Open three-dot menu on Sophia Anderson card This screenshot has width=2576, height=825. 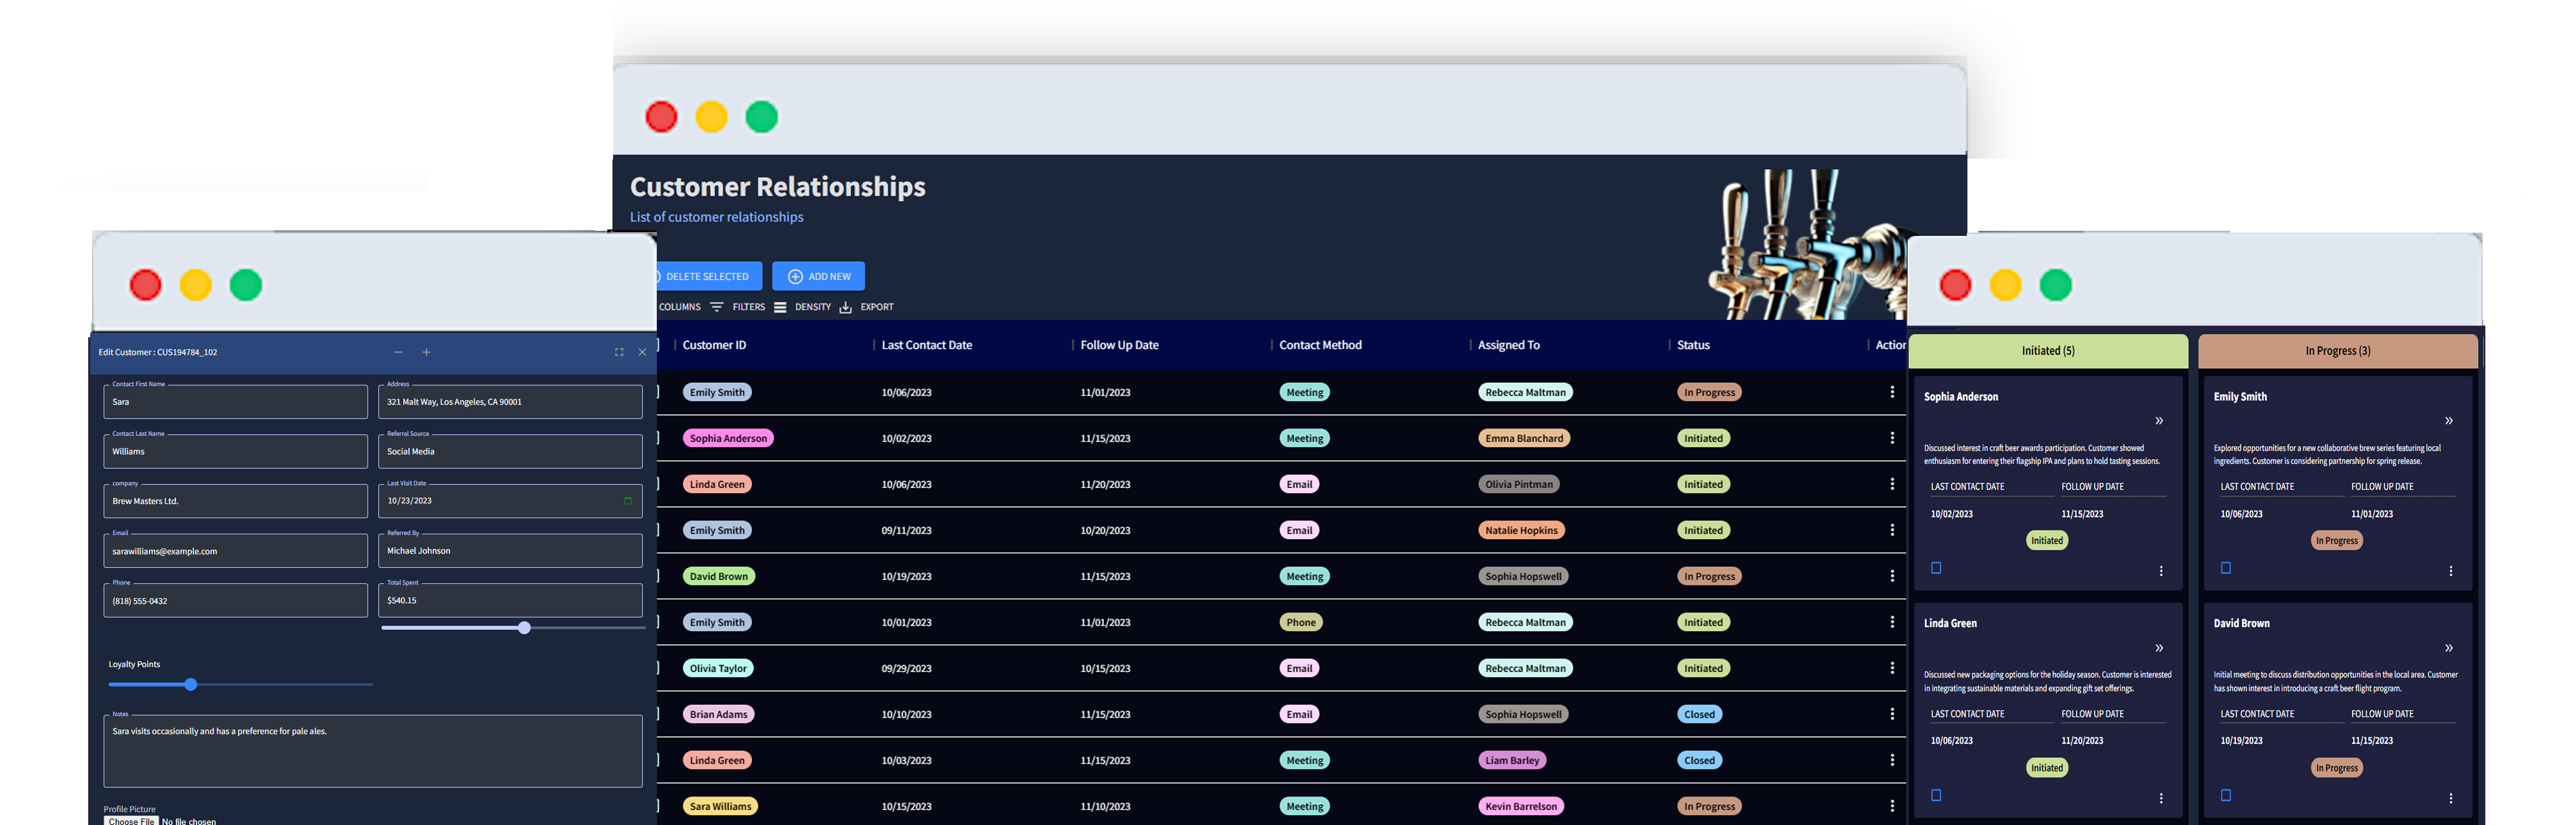tap(2160, 570)
